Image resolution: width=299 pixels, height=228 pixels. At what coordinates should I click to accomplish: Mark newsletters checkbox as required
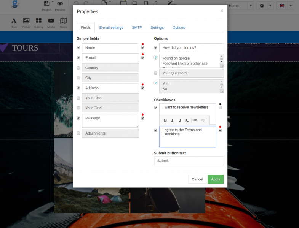[220, 108]
